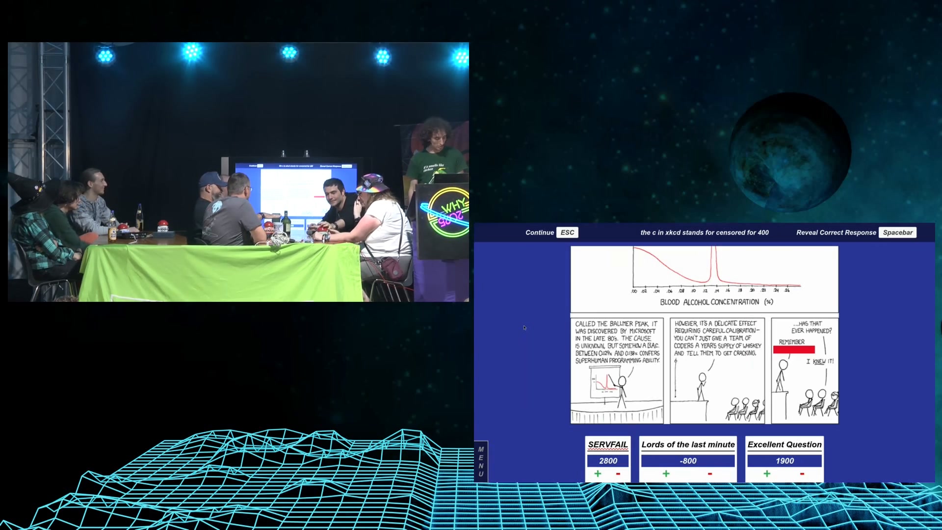The width and height of the screenshot is (942, 530).
Task: Select the Excellent Question team name
Action: point(785,445)
